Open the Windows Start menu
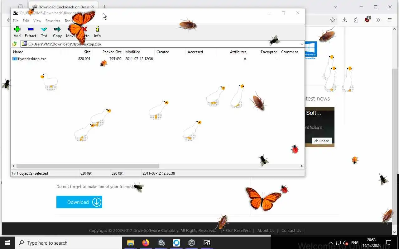This screenshot has width=399, height=249. (7, 243)
